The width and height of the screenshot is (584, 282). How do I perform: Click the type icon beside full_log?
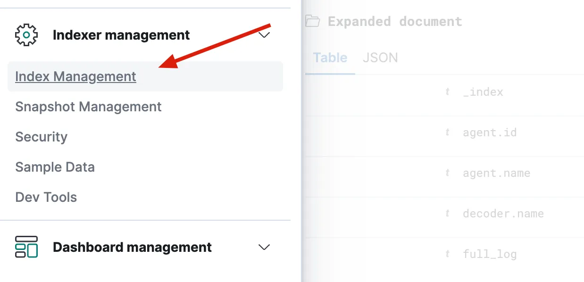(447, 254)
